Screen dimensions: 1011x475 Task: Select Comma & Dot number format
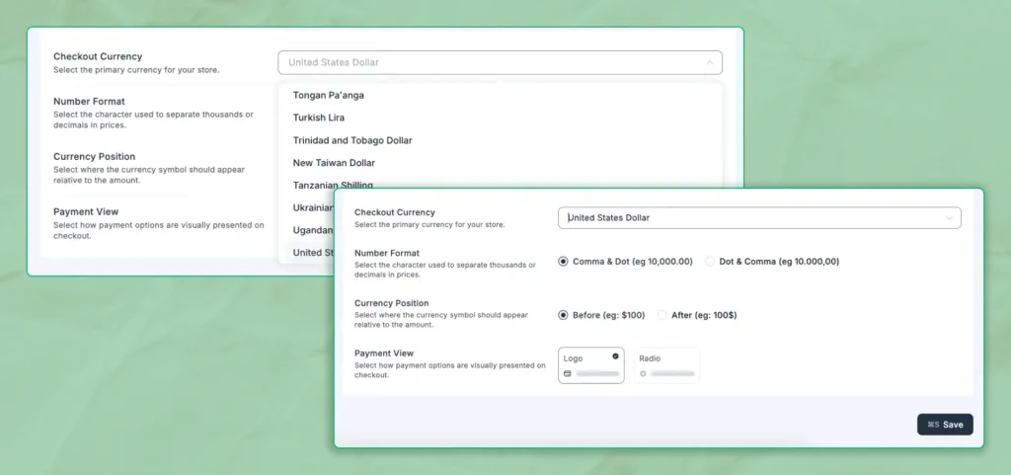(563, 262)
